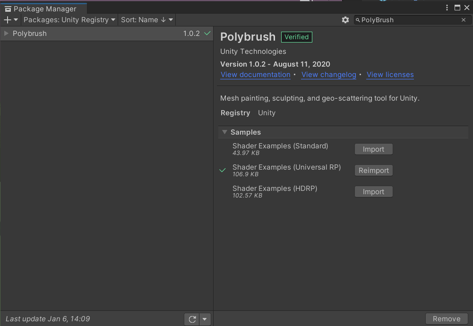
Task: Open the three-dot window menu
Action: (447, 8)
